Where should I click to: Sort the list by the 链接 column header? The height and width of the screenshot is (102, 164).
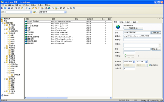pos(62,19)
